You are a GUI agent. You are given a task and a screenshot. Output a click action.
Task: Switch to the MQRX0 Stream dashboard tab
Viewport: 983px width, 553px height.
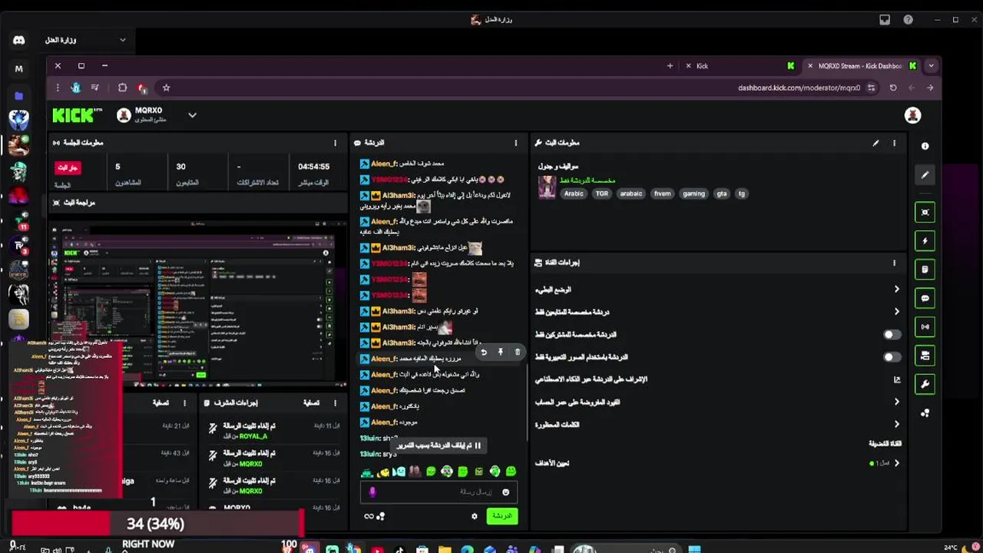point(860,66)
